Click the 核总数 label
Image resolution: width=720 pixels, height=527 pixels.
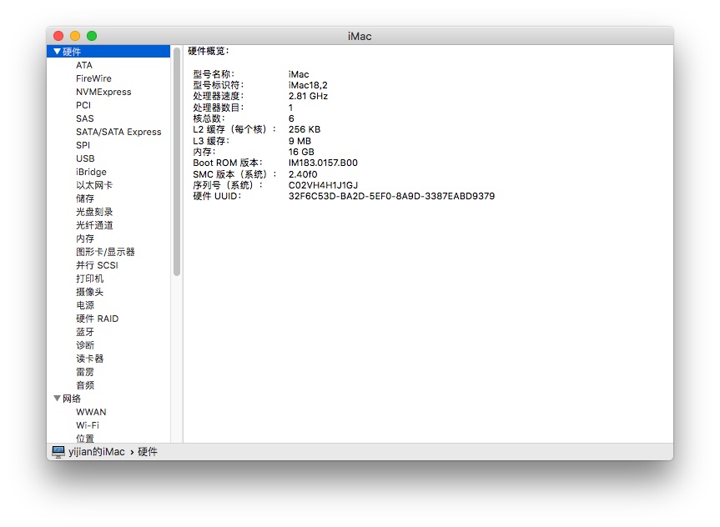tap(209, 118)
